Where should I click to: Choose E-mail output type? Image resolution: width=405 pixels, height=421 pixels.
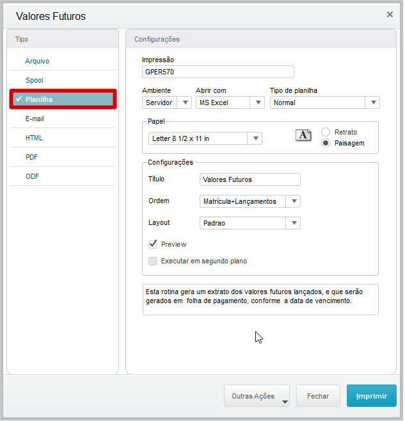point(63,119)
